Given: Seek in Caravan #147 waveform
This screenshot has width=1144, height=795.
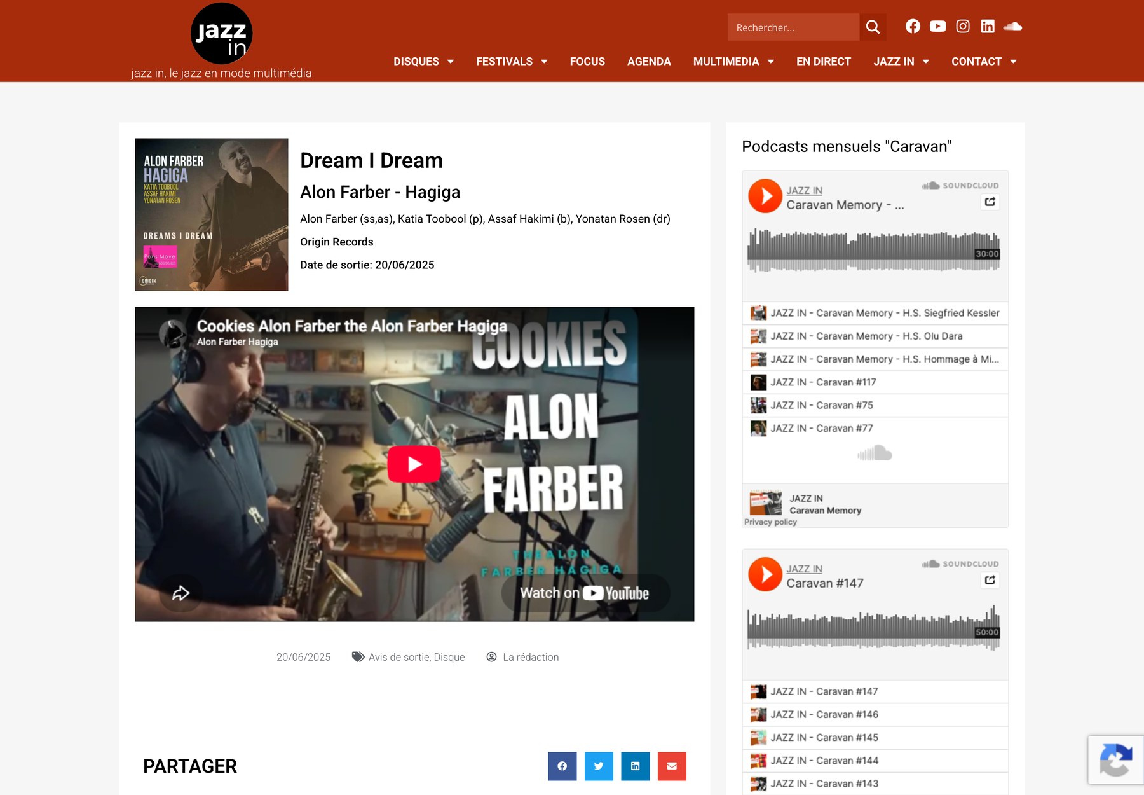Looking at the screenshot, I should pyautogui.click(x=873, y=628).
